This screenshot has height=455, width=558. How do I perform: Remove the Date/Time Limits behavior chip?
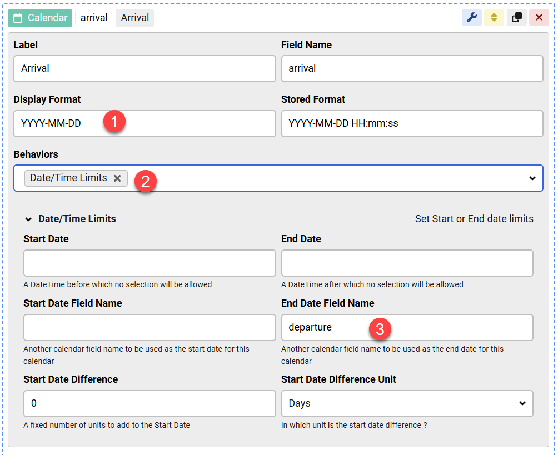117,178
